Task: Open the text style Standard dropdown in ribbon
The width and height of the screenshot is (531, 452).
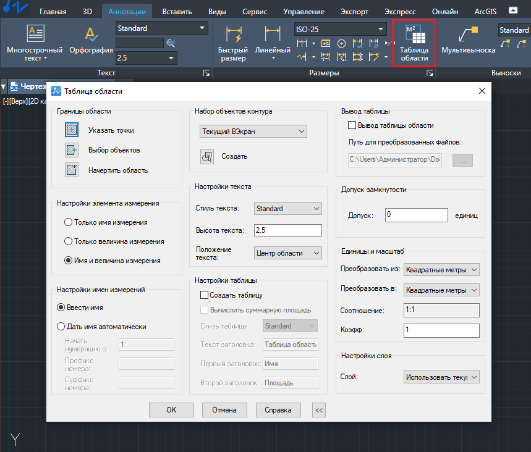Action: [x=161, y=28]
